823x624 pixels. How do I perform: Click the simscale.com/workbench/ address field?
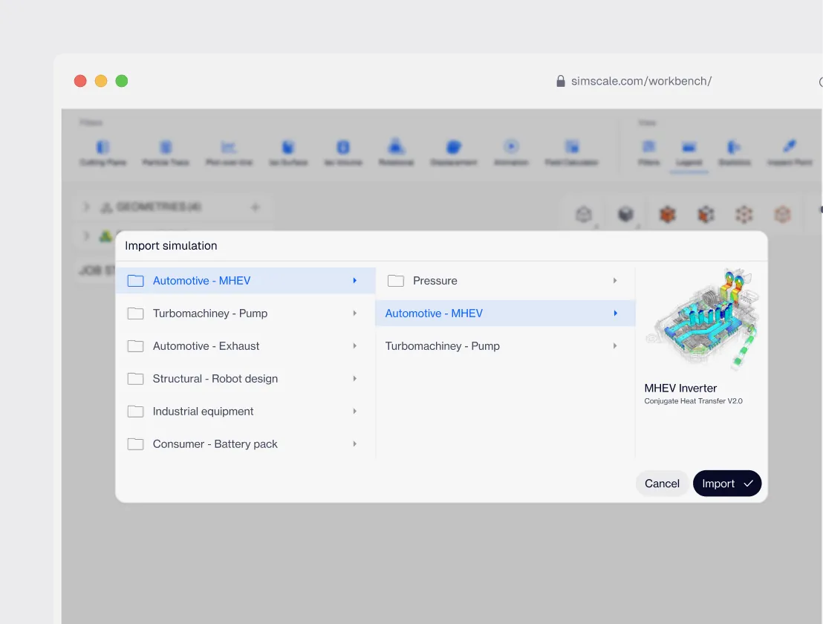pyautogui.click(x=641, y=81)
